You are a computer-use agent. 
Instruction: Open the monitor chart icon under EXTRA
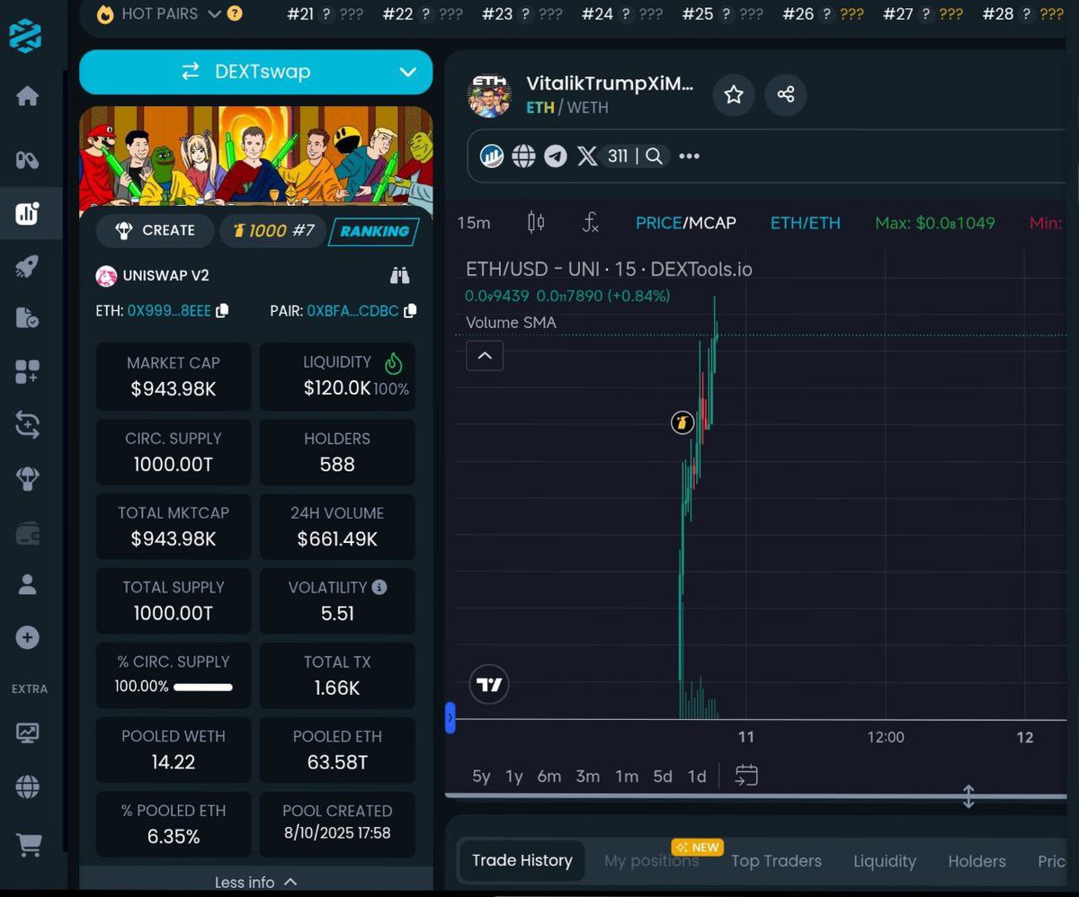point(27,733)
